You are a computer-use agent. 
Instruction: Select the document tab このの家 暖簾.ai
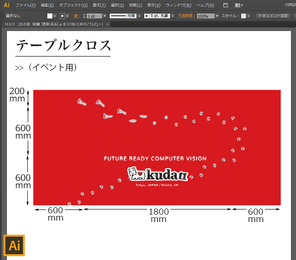pyautogui.click(x=54, y=24)
